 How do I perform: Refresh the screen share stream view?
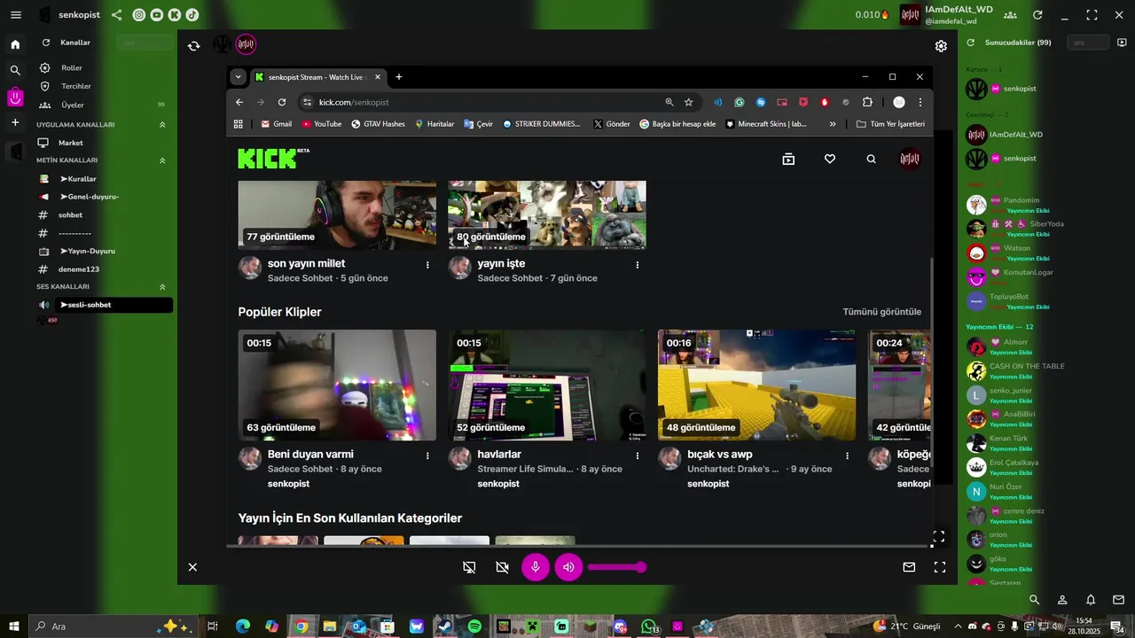(x=194, y=46)
